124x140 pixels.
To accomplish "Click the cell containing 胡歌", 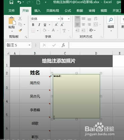I will pos(35,124).
